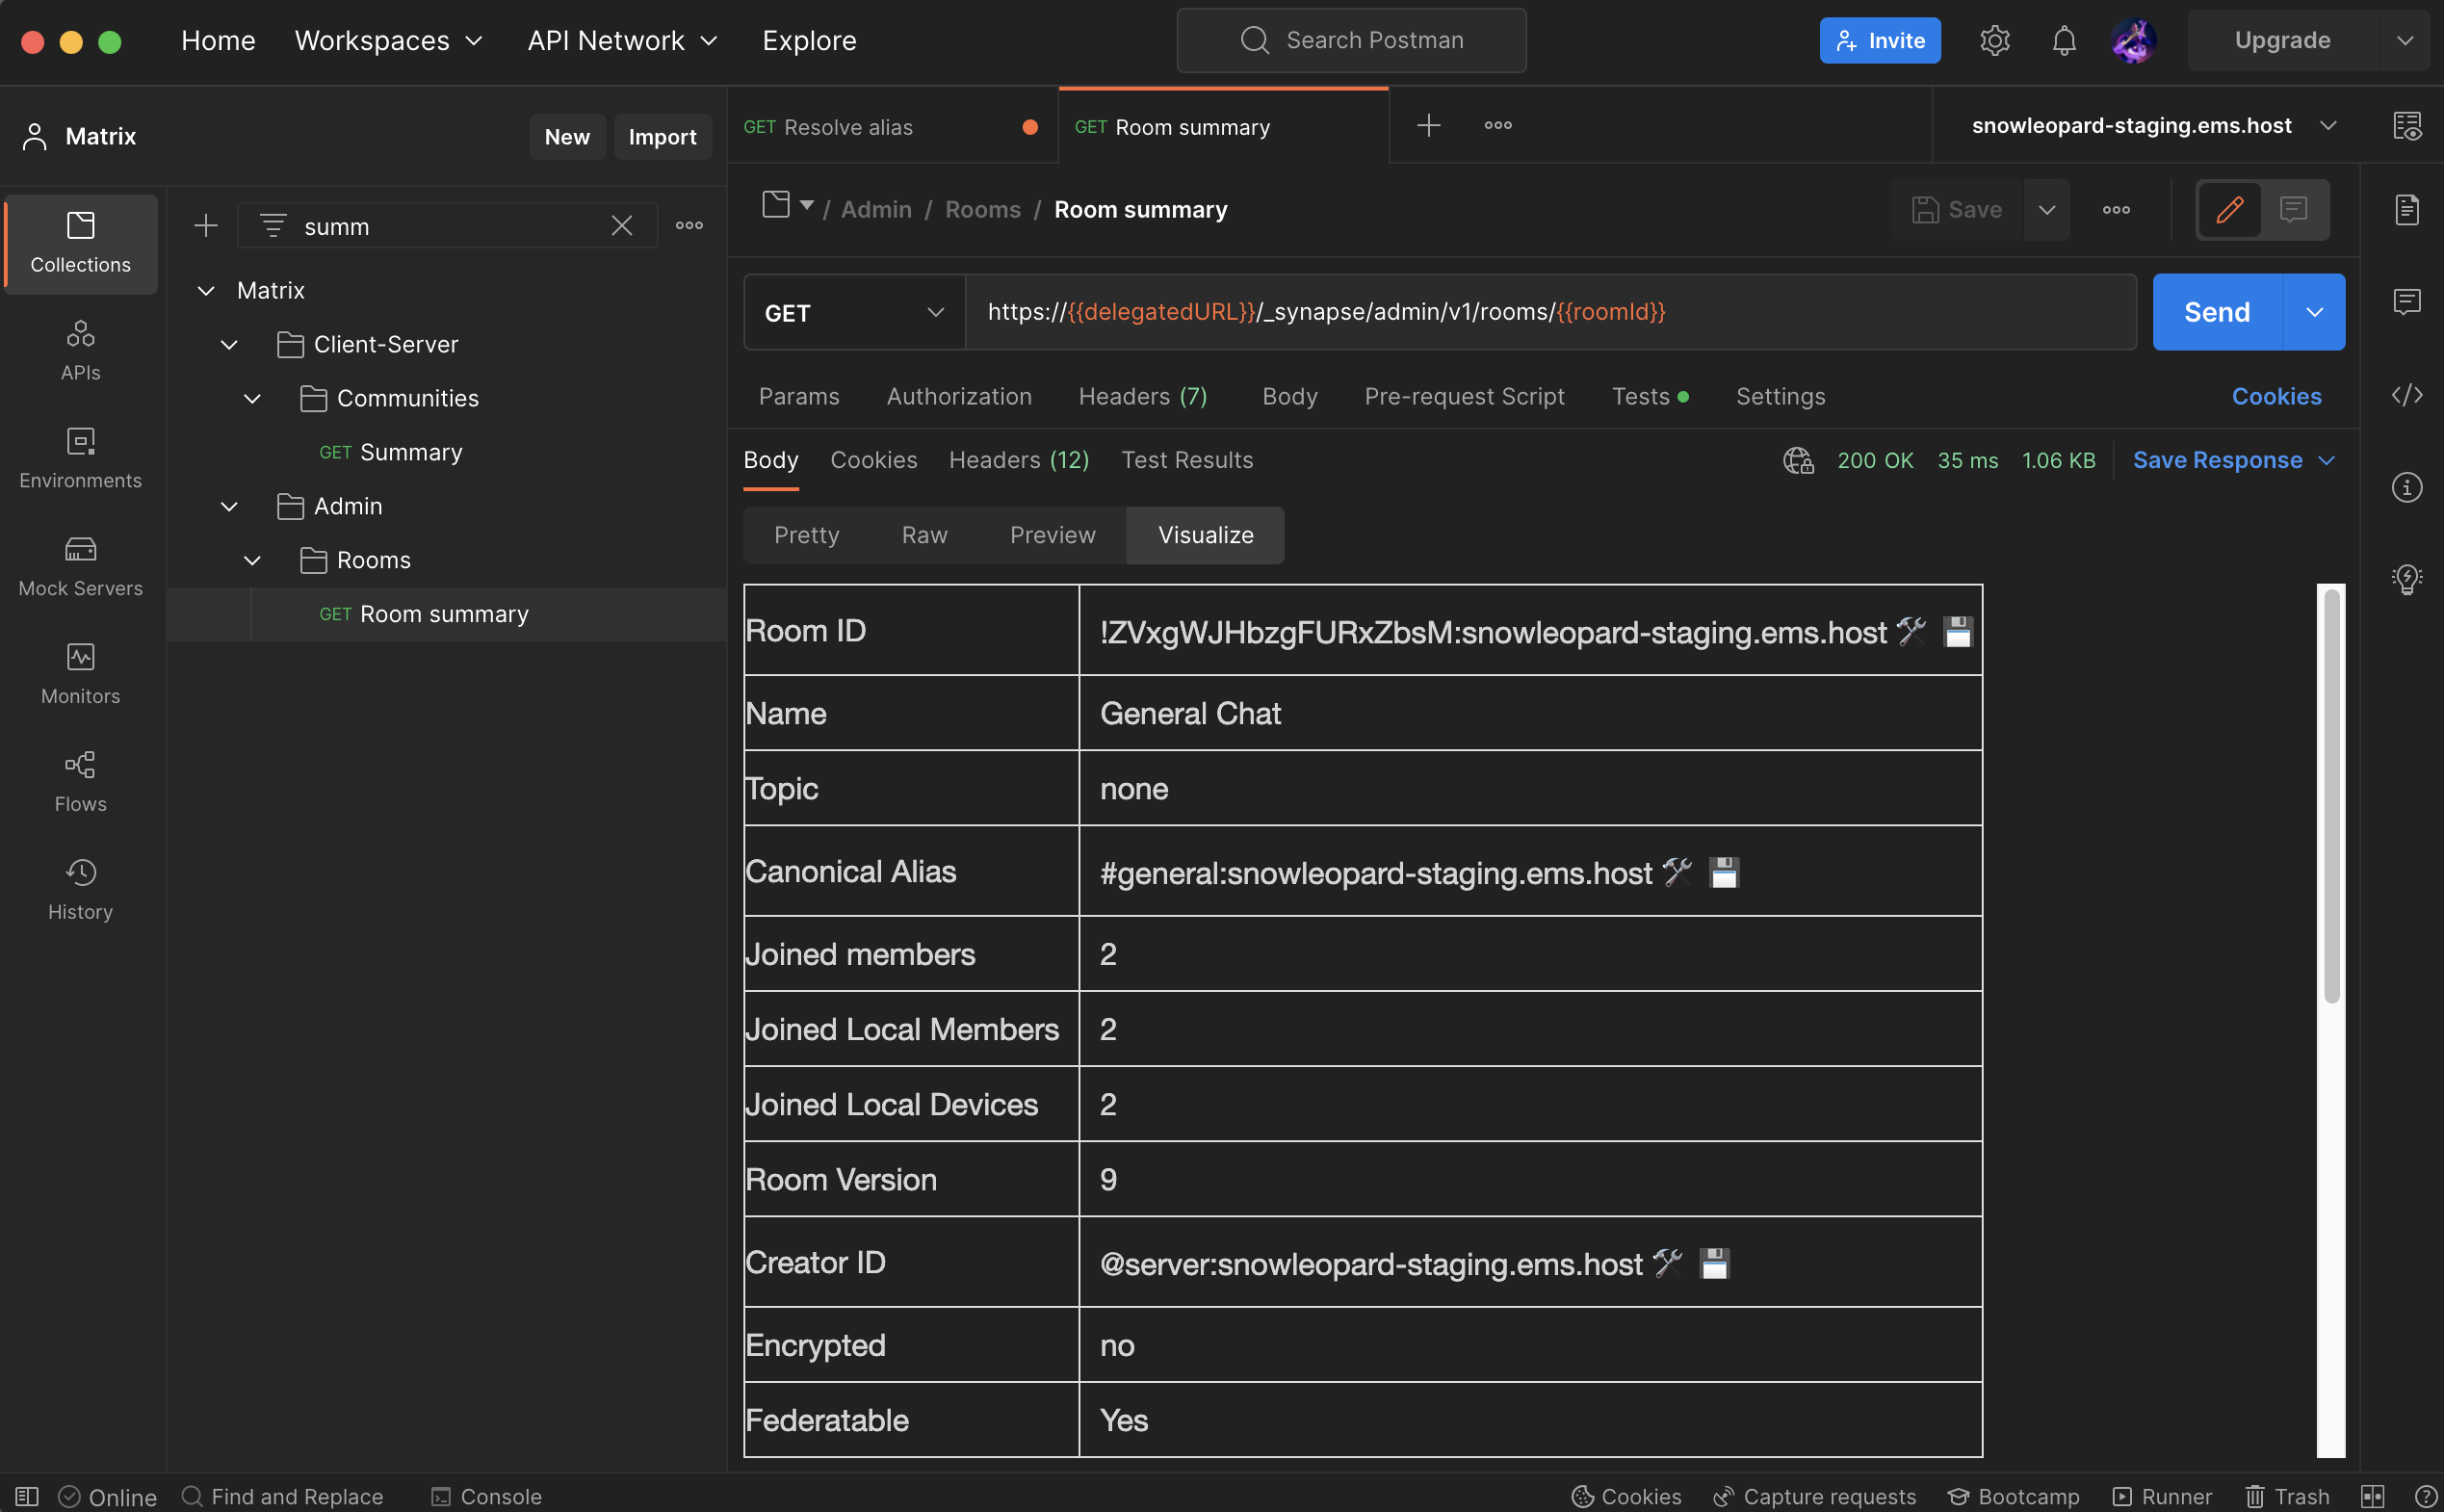Open API Network dropdown
Screen dimensions: 2444x1512
tap(623, 40)
